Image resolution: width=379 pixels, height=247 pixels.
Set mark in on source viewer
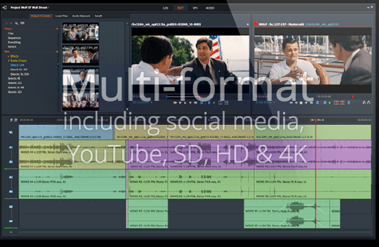click(x=201, y=103)
